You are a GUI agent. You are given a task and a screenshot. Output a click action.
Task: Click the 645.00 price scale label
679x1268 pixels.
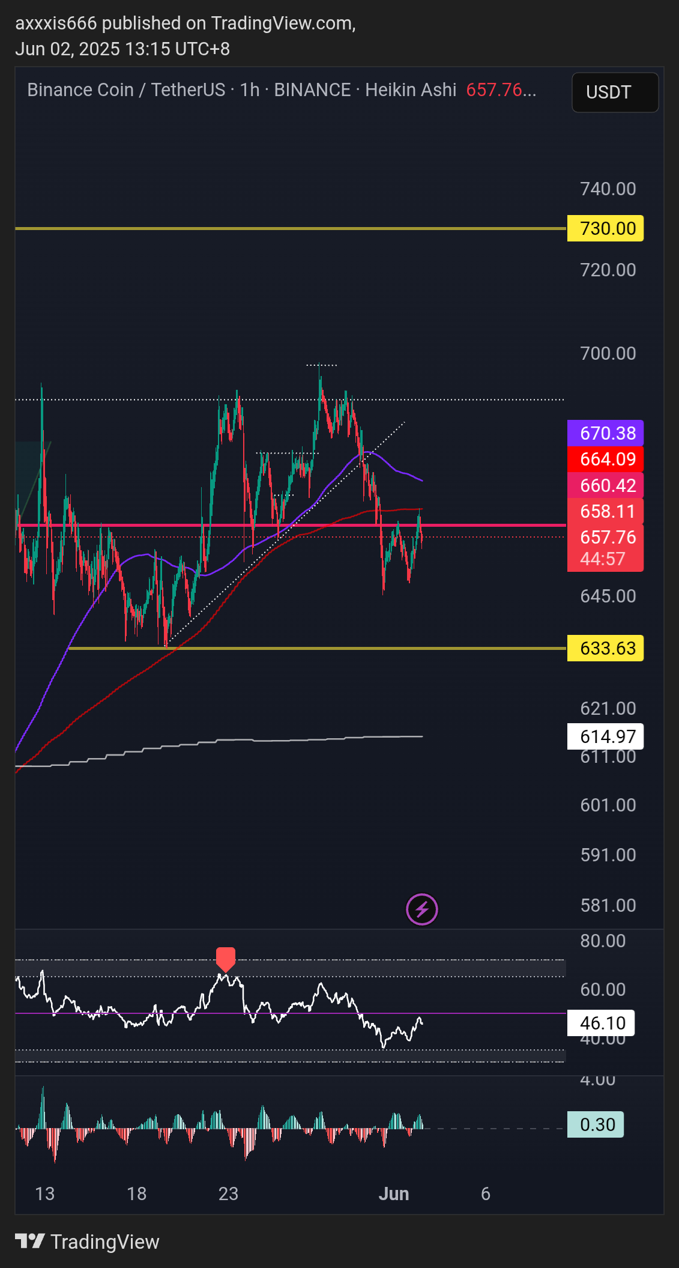pyautogui.click(x=608, y=596)
